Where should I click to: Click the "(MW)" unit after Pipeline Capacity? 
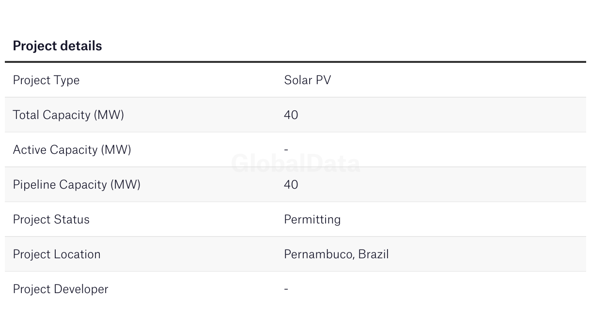point(125,185)
